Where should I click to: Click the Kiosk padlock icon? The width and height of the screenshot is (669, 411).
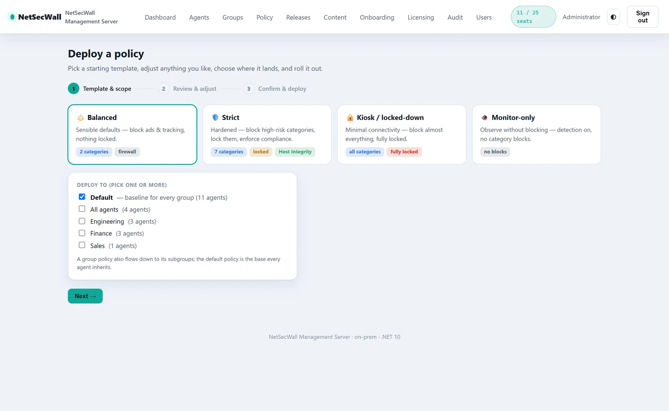[350, 118]
